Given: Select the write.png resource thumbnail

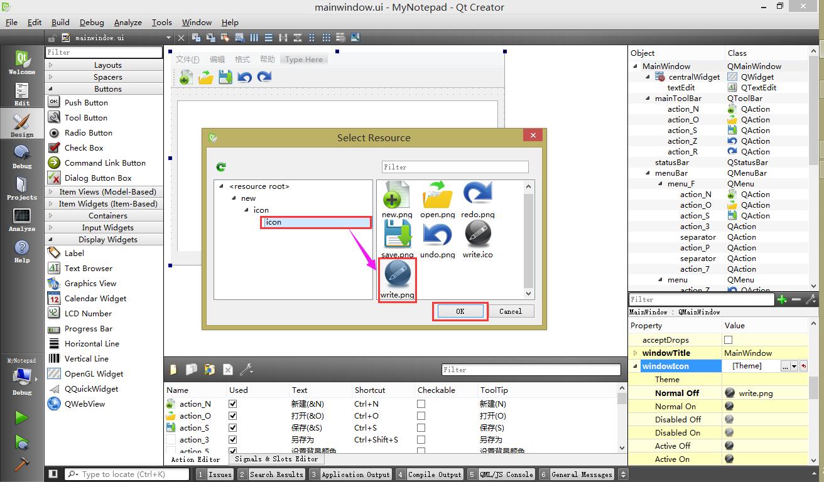Looking at the screenshot, I should (x=398, y=279).
